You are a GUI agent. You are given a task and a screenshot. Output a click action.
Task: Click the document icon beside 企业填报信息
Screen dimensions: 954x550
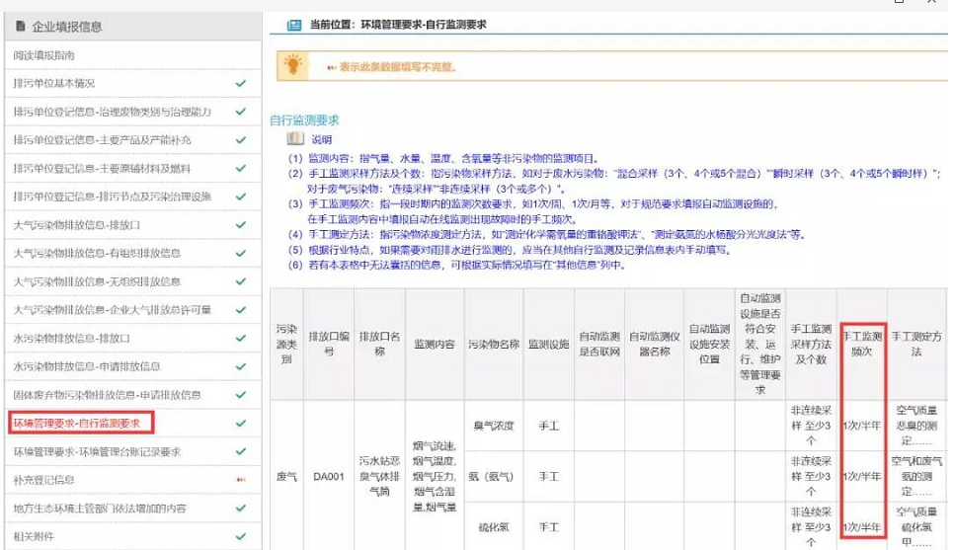19,27
